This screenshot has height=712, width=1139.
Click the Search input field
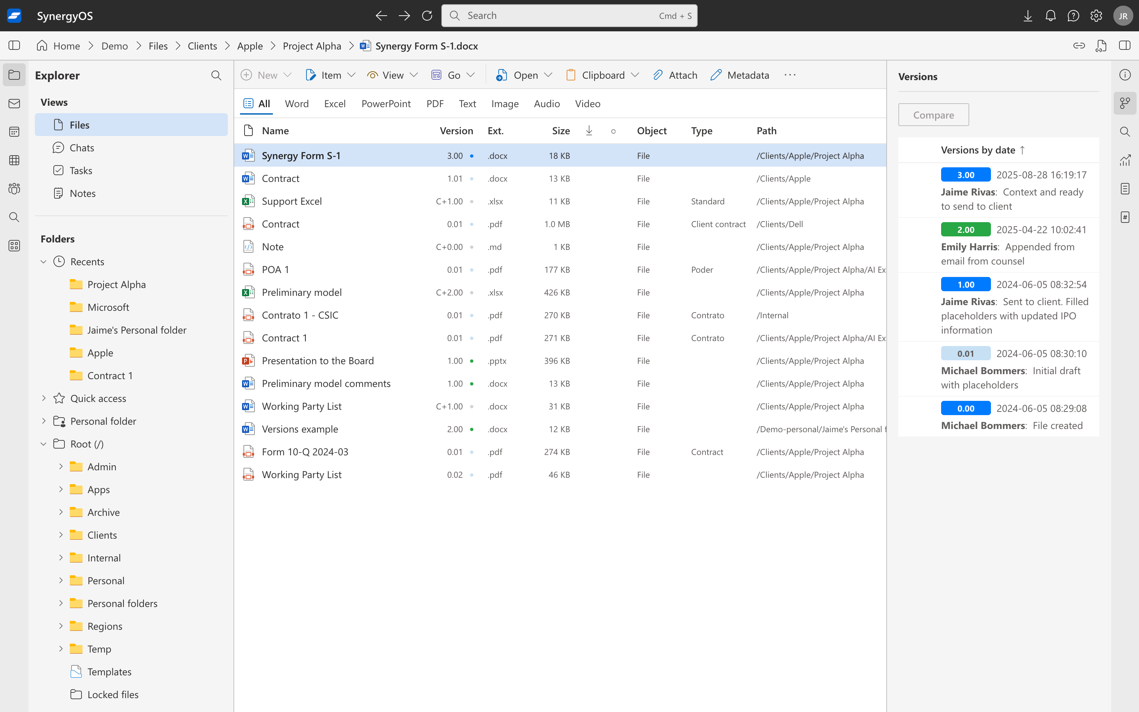tap(569, 16)
